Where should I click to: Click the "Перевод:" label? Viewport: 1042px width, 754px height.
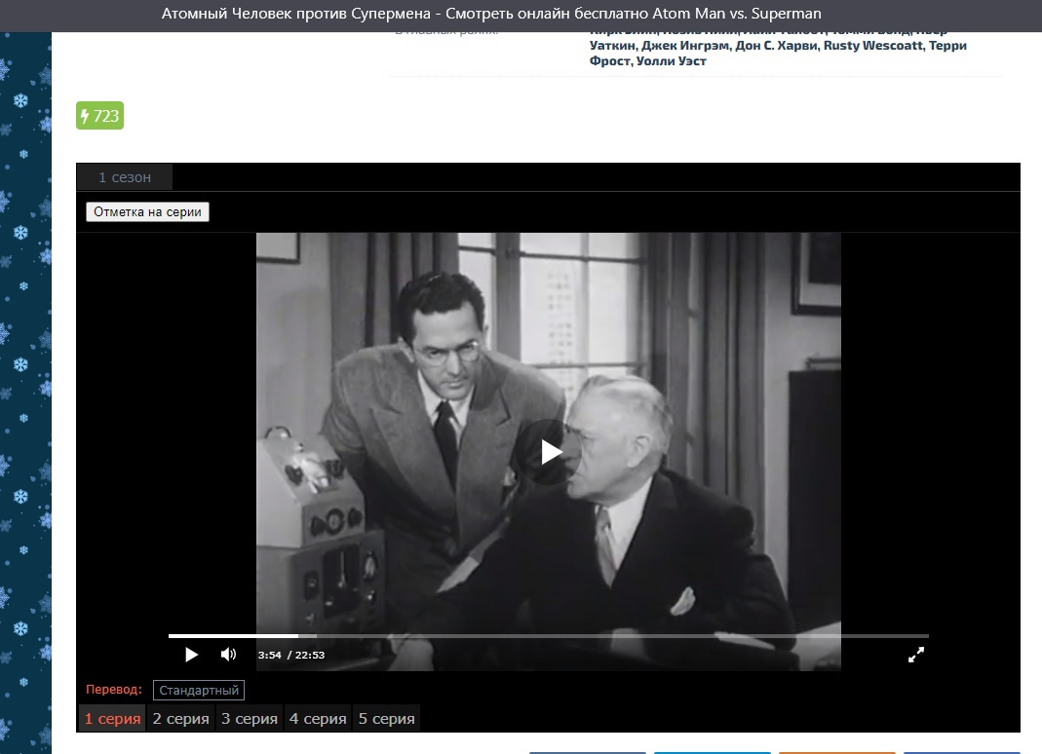pos(114,690)
